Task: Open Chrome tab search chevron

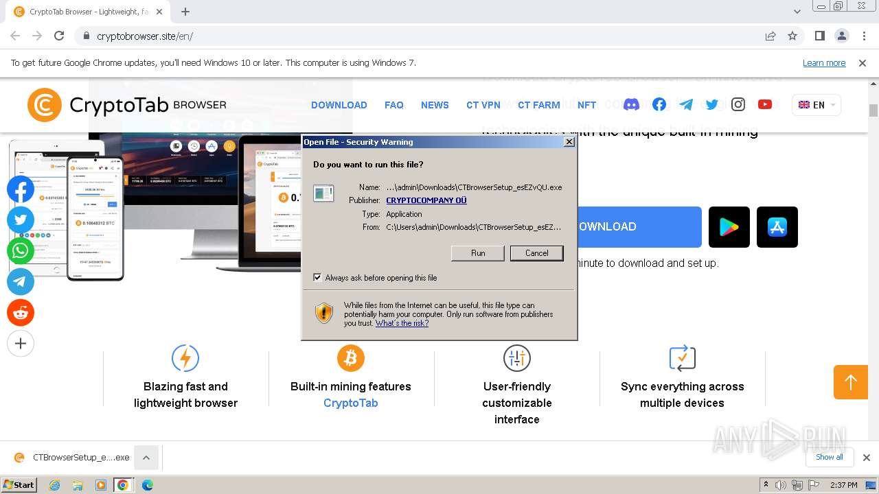Action: [x=797, y=12]
